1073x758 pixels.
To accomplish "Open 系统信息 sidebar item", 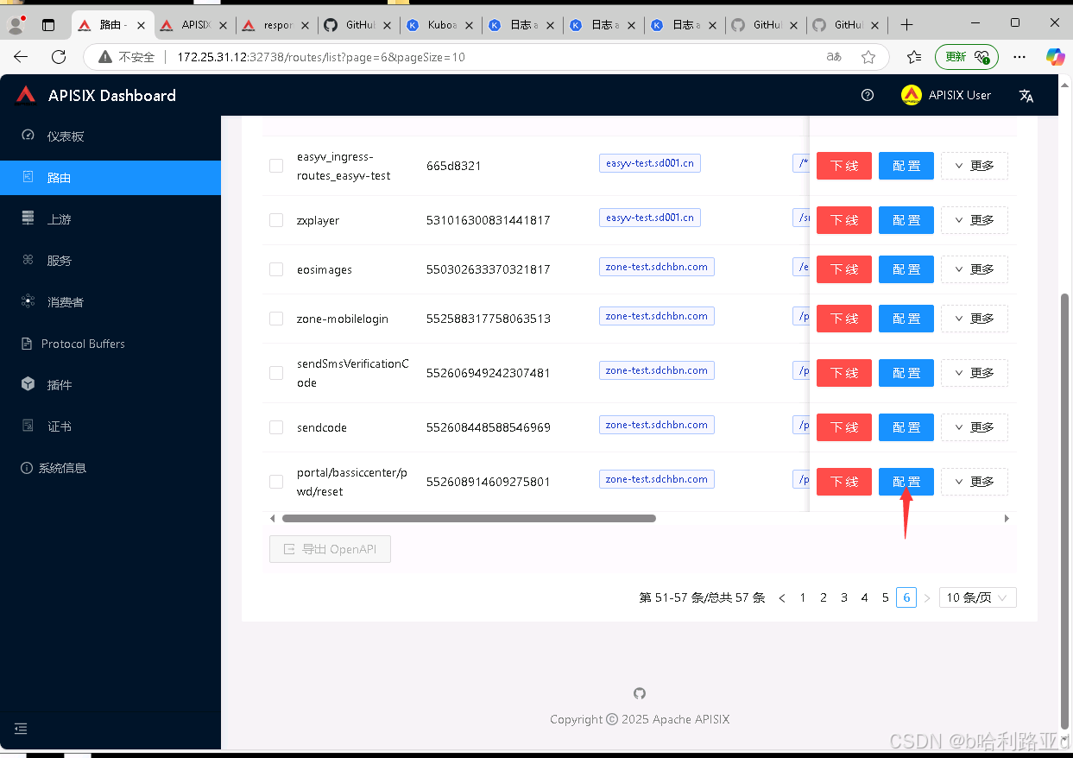I will point(110,468).
